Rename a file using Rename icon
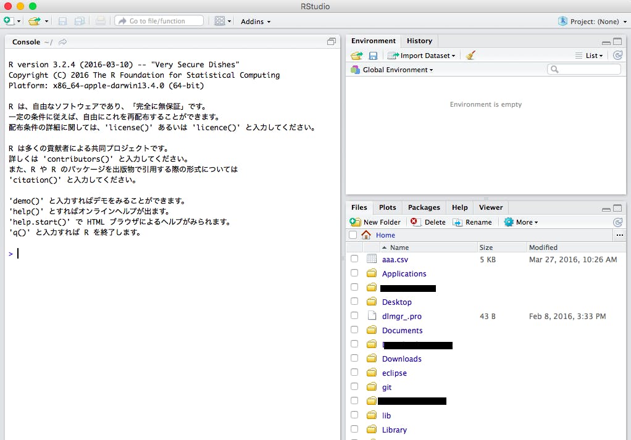This screenshot has width=631, height=440. click(x=473, y=222)
